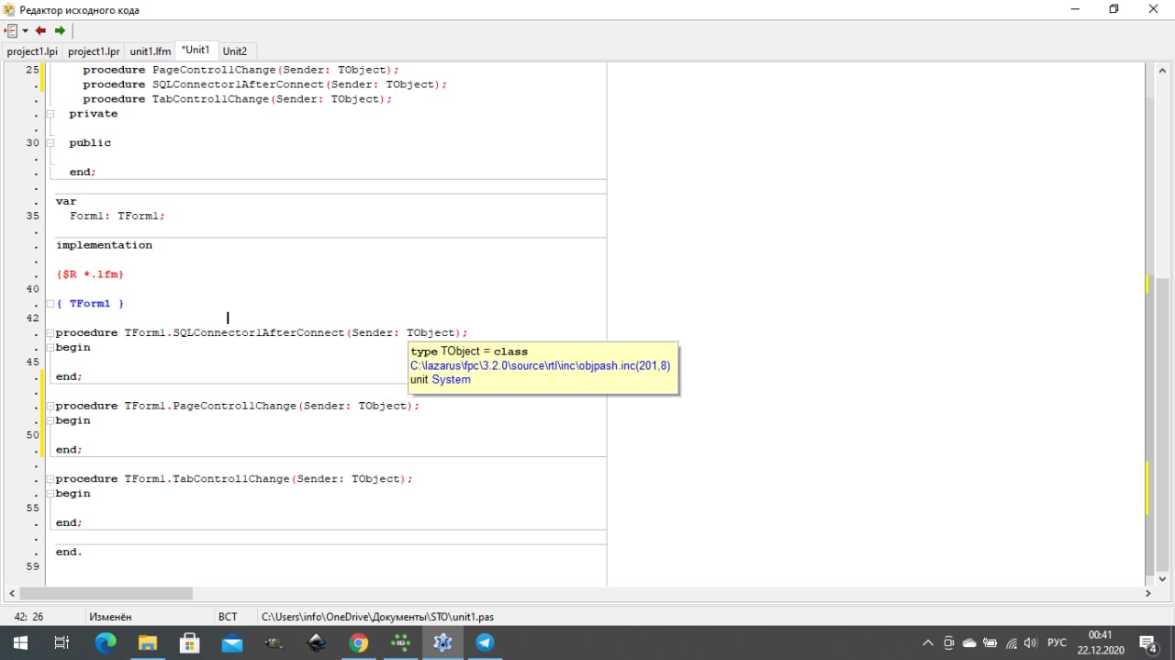Open the Windows Start menu
1175x660 pixels.
point(20,643)
